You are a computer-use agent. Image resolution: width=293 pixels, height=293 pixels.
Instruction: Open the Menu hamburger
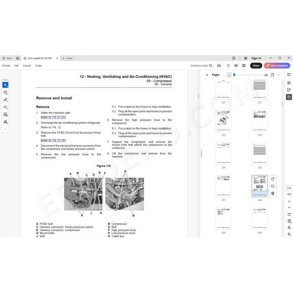(7, 58)
